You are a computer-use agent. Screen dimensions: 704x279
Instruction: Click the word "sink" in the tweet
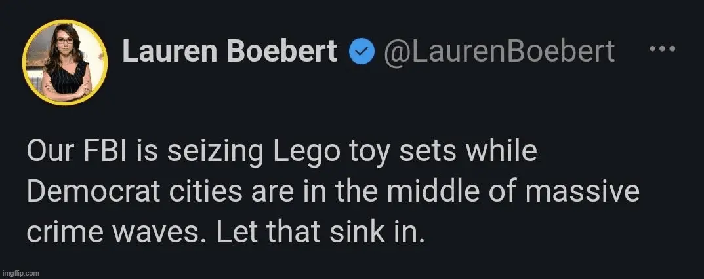pos(365,231)
